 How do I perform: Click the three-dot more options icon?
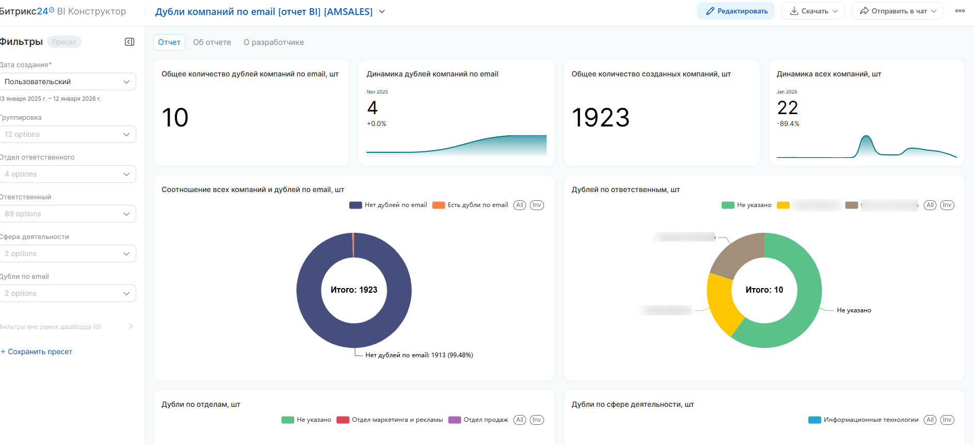coord(960,11)
